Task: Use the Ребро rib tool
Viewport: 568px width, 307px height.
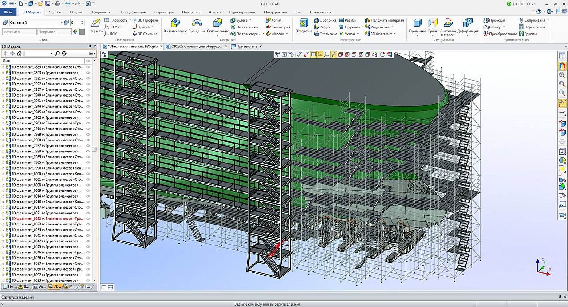Action: (322, 27)
